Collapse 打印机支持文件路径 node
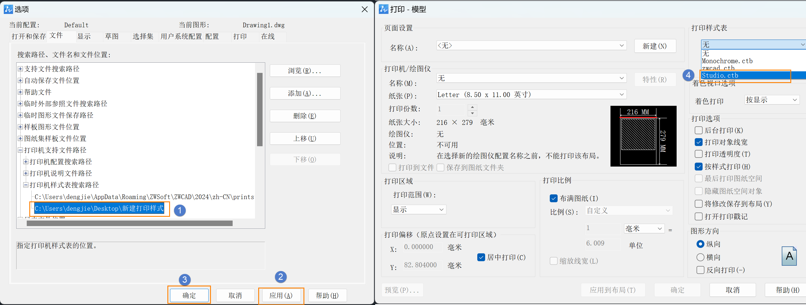 [20, 150]
